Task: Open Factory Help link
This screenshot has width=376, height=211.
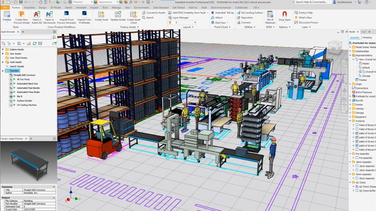Action: point(303,13)
